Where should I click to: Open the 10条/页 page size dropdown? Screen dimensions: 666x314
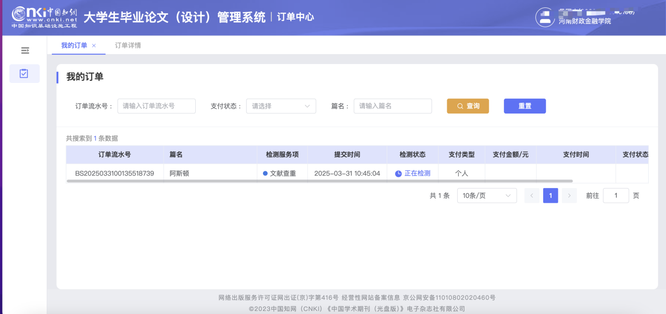[x=487, y=196]
